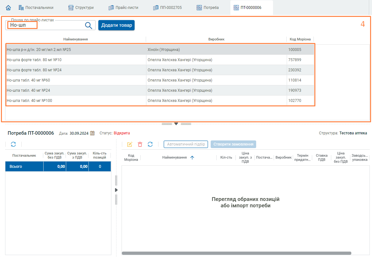
Task: Delete position using red trash icon
Action: [x=140, y=144]
